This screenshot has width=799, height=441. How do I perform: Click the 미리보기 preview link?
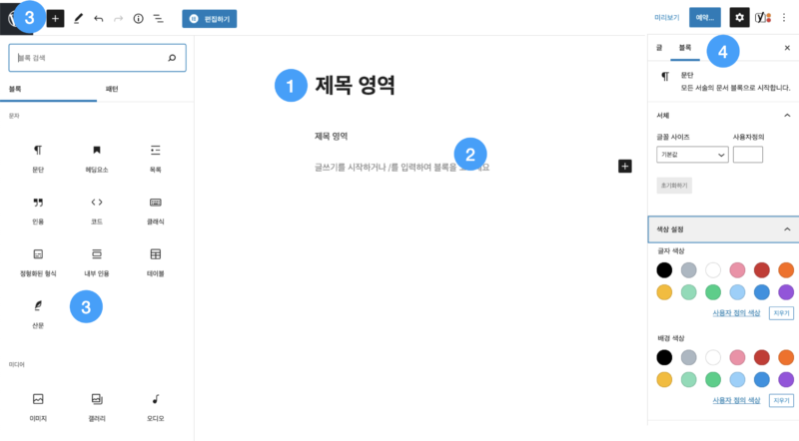point(666,18)
